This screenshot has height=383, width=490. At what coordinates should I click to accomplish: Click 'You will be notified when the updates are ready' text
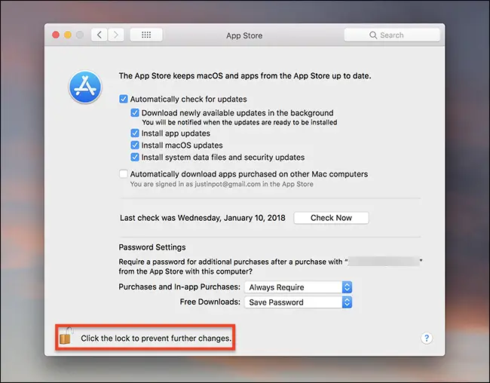click(240, 122)
